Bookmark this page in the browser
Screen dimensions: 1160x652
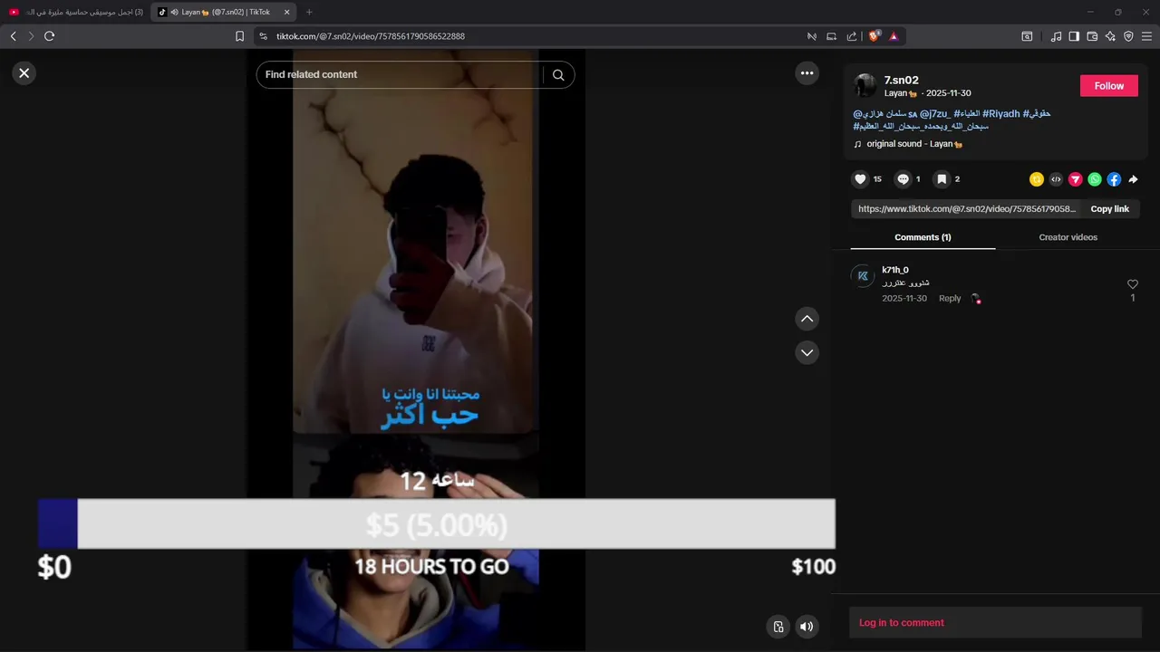pyautogui.click(x=239, y=36)
